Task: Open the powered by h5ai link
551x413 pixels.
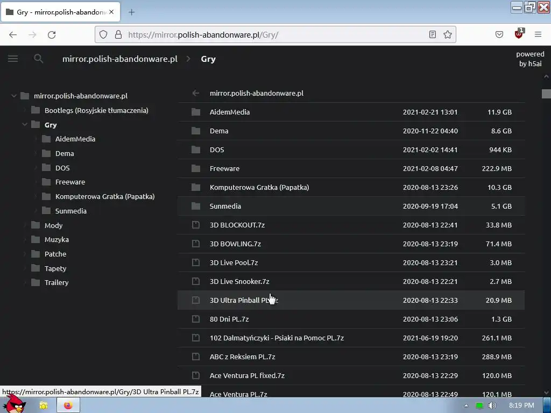Action: click(x=530, y=59)
